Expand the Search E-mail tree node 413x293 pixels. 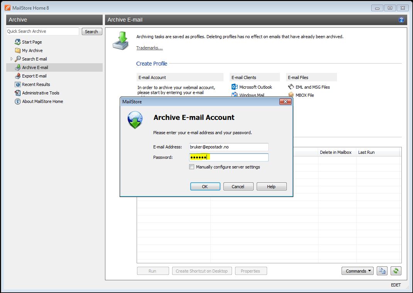12,59
